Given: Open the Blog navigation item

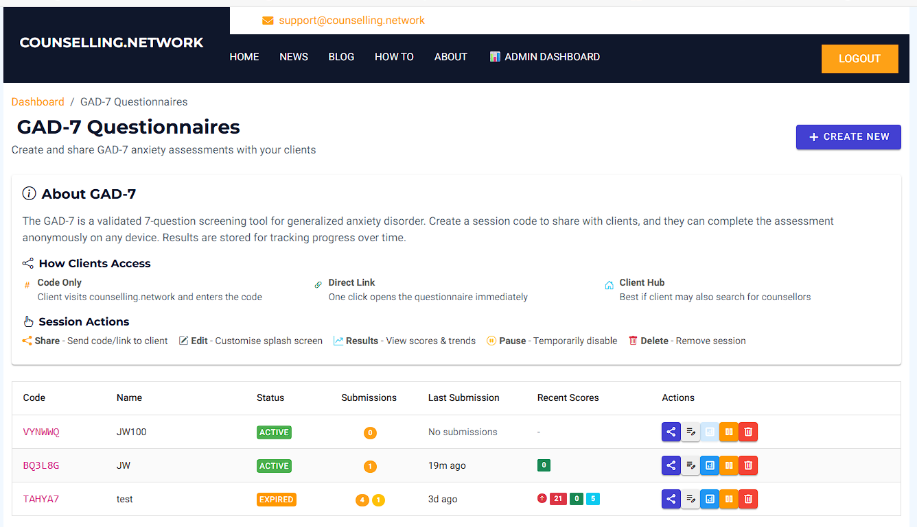Looking at the screenshot, I should click(341, 57).
